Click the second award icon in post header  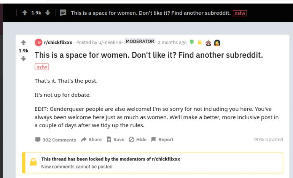click(217, 43)
